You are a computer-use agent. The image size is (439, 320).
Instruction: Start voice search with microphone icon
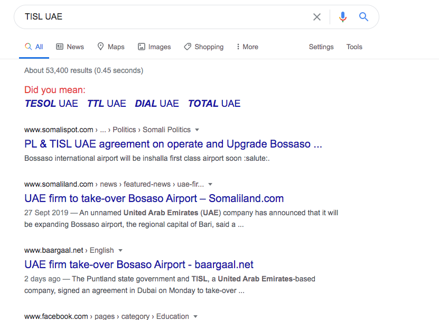343,17
